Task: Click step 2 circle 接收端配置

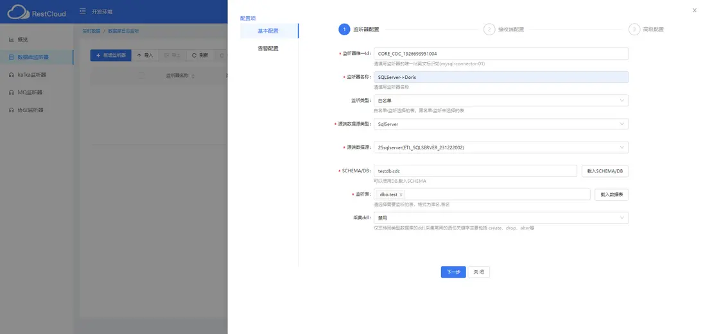Action: coord(489,29)
